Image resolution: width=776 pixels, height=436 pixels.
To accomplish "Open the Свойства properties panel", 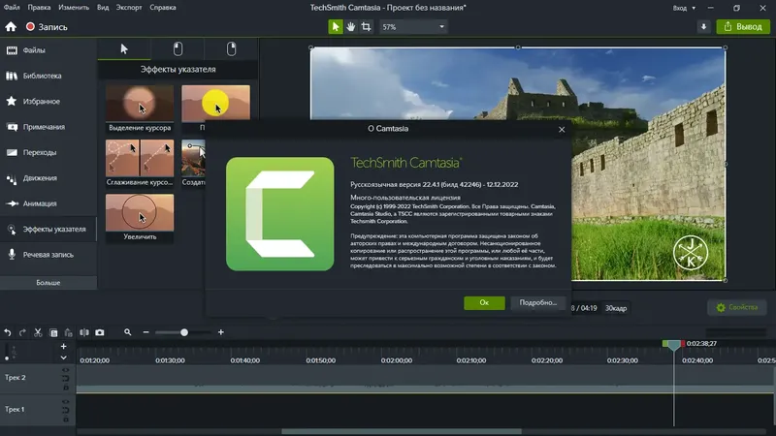I will 737,307.
